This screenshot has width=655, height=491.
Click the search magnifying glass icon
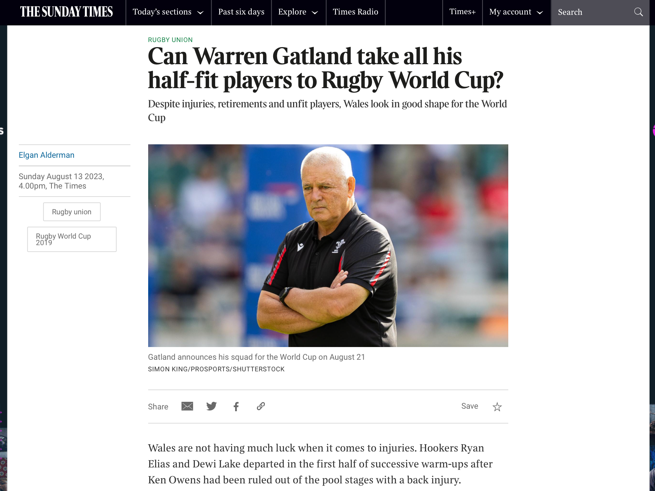639,12
